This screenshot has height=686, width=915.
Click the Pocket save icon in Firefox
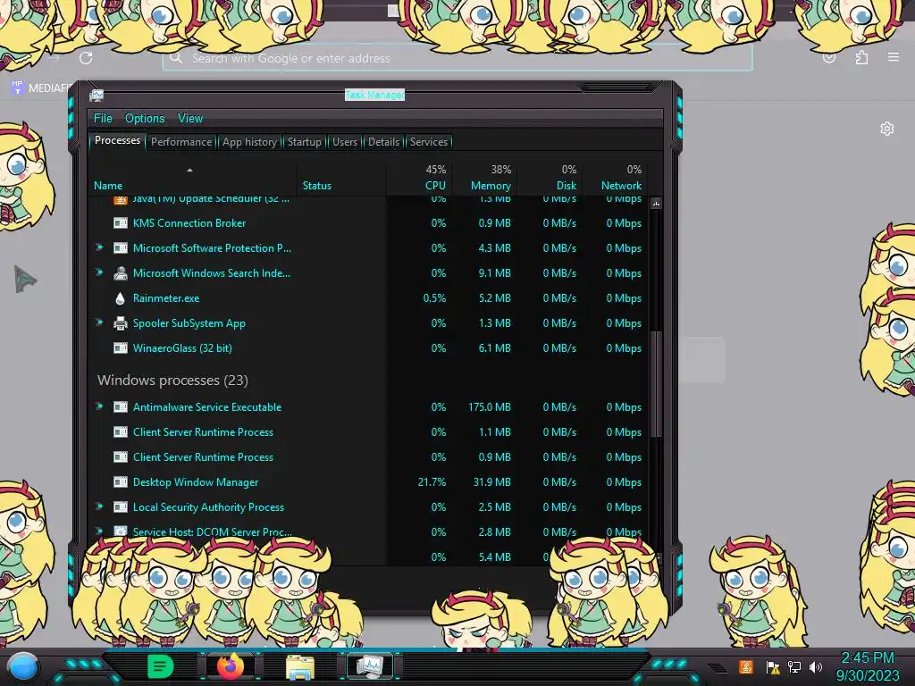click(x=829, y=58)
